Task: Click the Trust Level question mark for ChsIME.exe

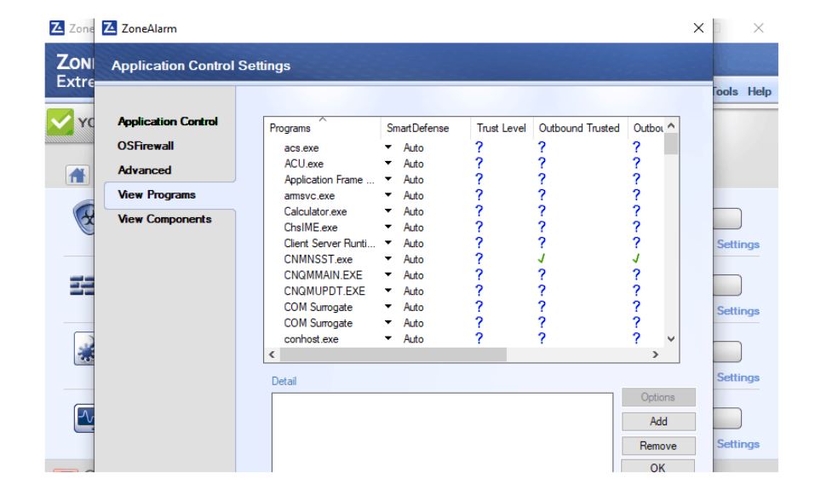Action: pyautogui.click(x=479, y=227)
